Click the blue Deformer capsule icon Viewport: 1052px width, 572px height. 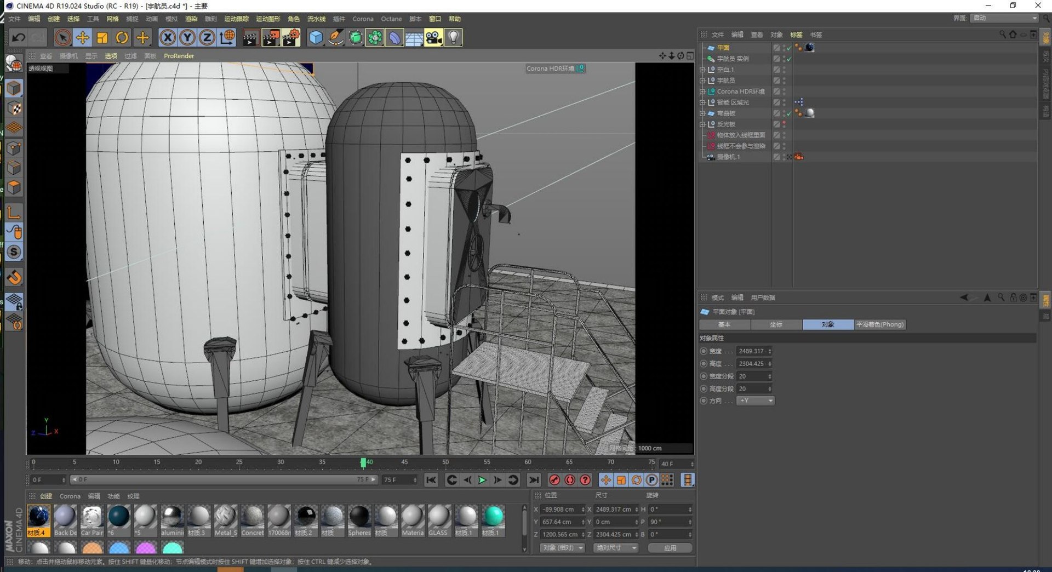tap(395, 38)
